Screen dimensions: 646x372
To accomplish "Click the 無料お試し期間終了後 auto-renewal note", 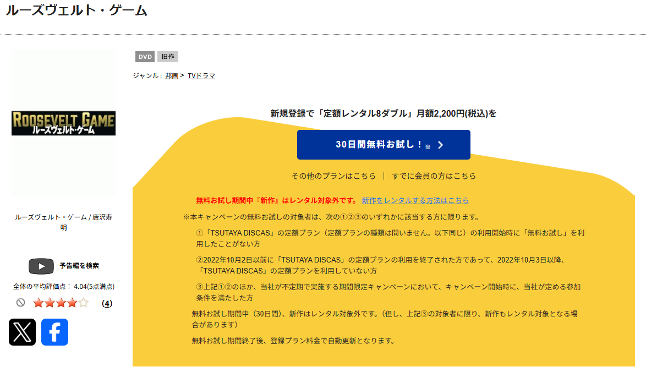I will tap(293, 341).
